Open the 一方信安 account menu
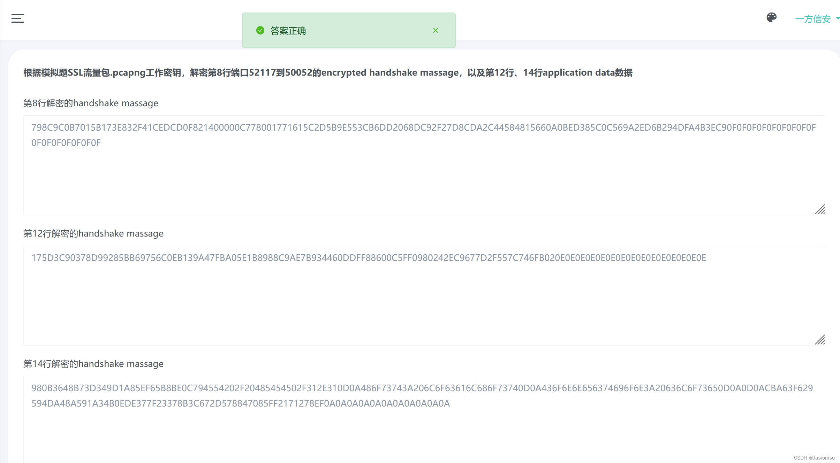The image size is (840, 463). [x=813, y=19]
